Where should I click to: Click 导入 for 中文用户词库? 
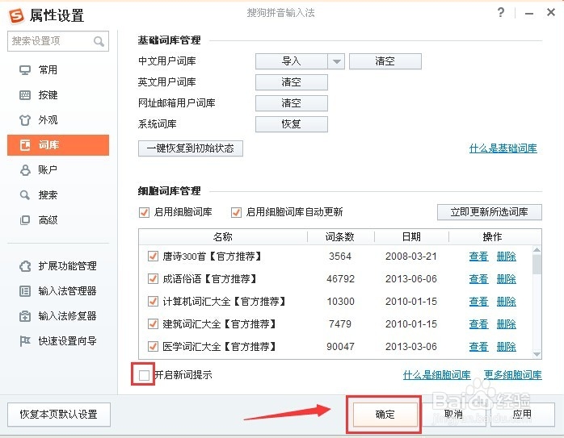(292, 61)
